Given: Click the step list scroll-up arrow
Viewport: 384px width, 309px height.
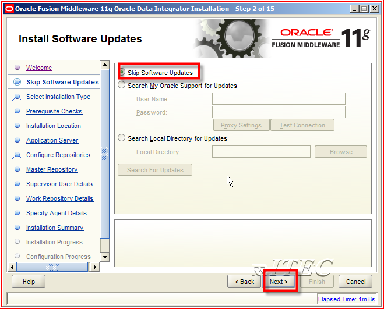Looking at the screenshot, I should coord(104,65).
